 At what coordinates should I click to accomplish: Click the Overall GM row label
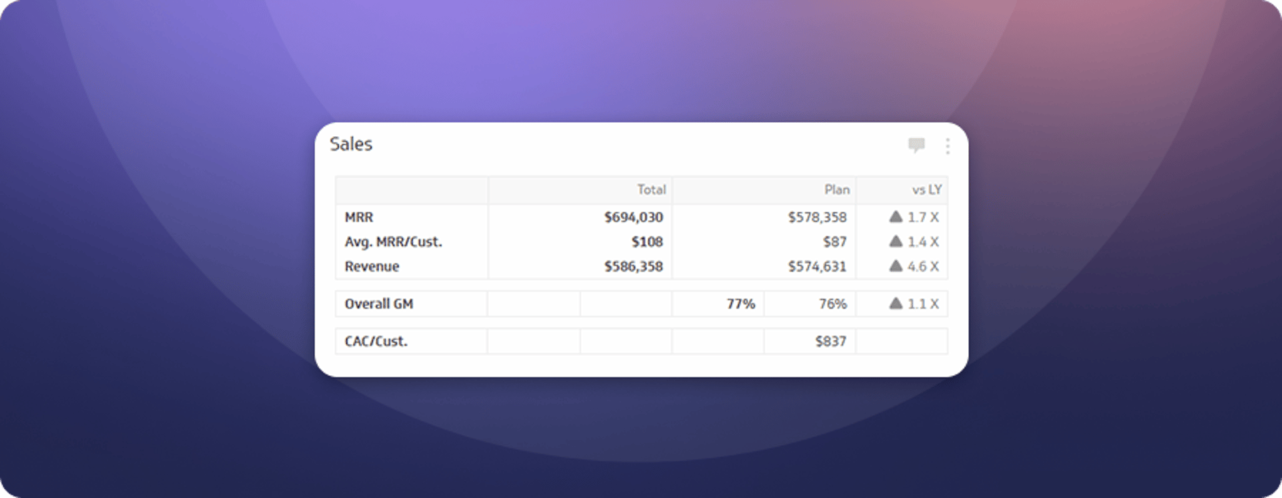379,303
